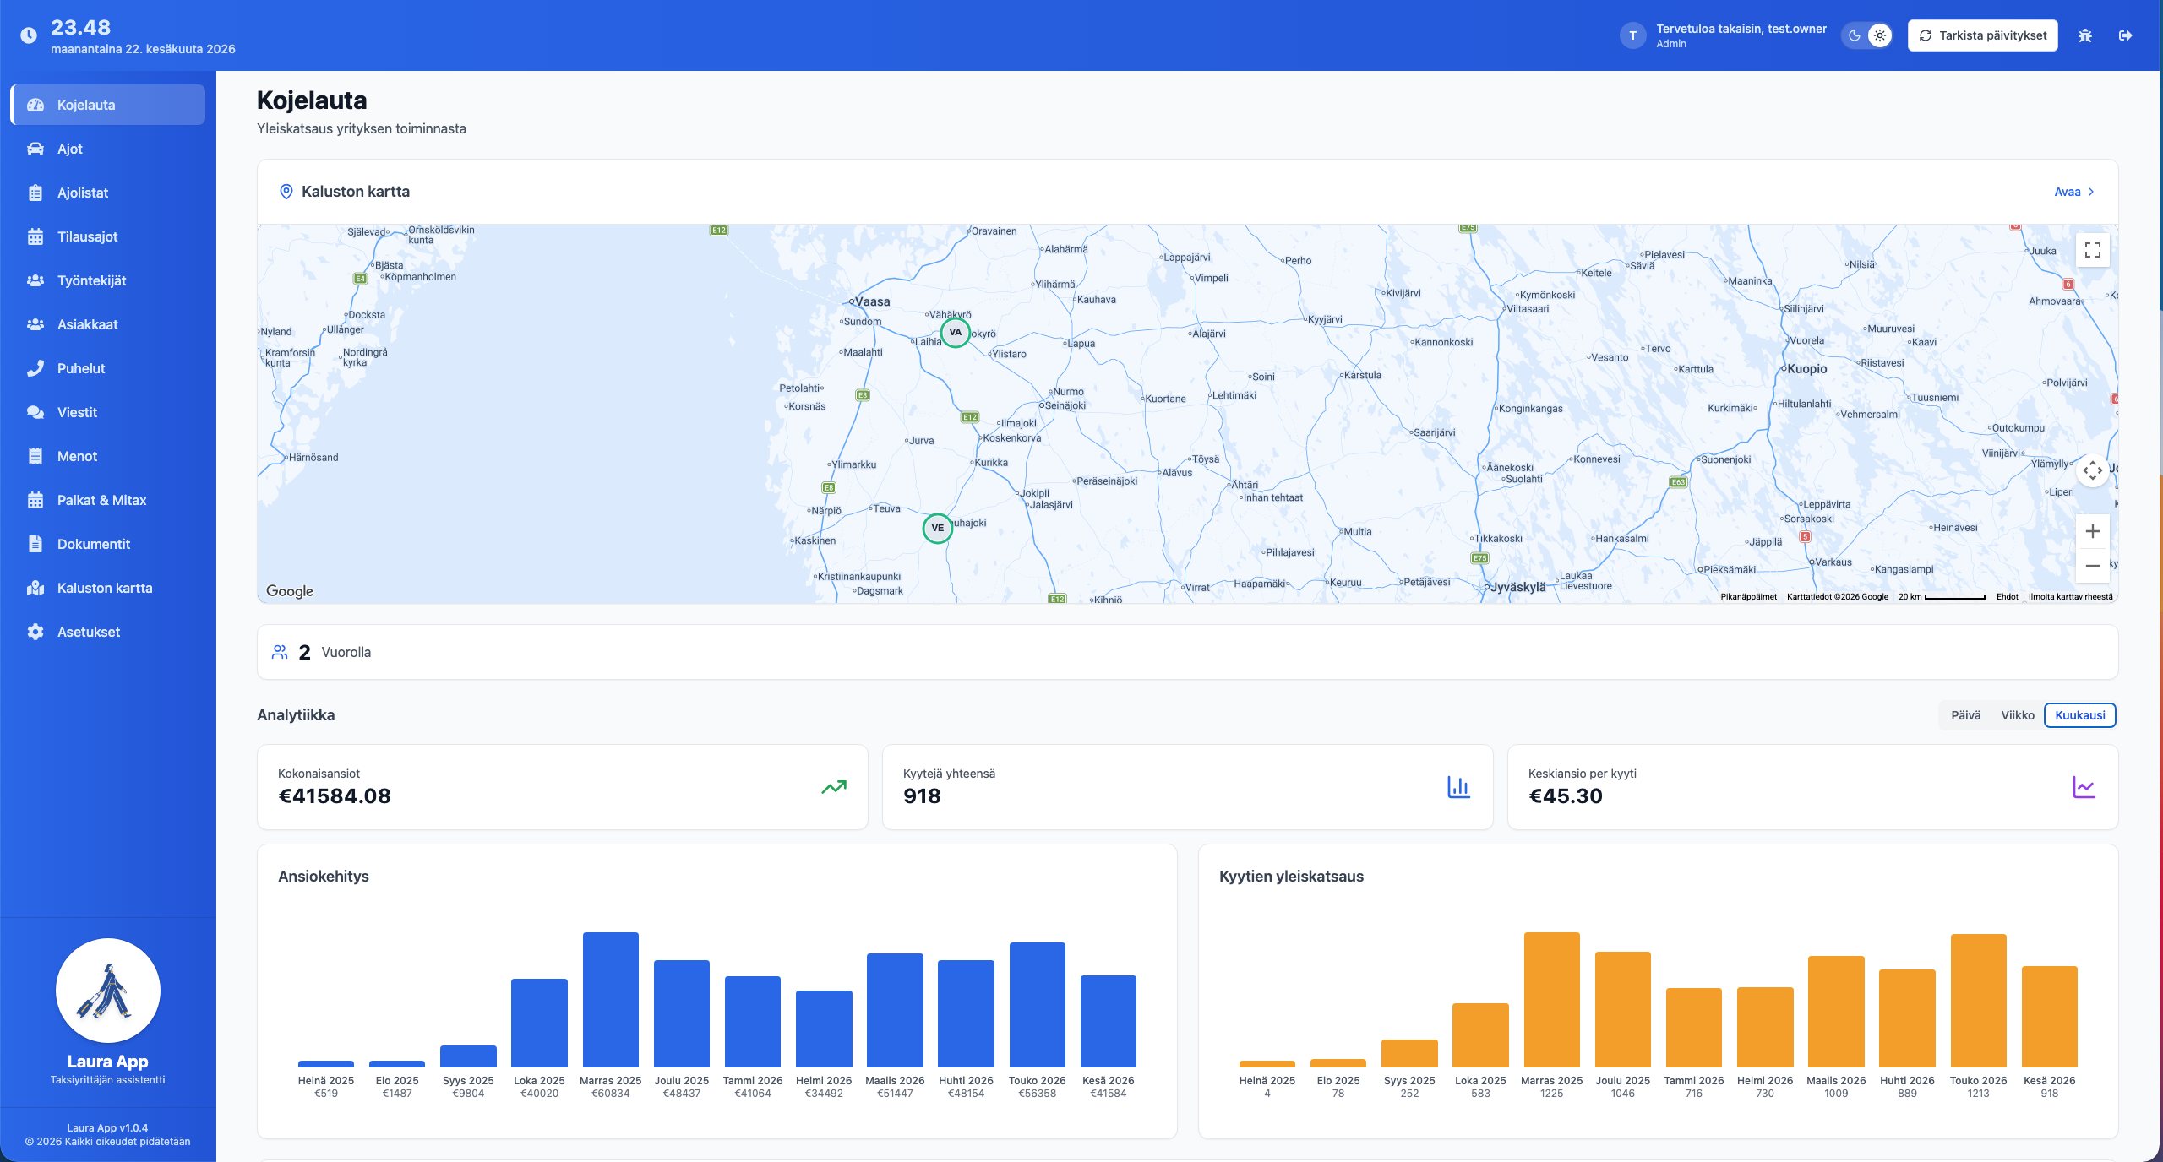The width and height of the screenshot is (2163, 1162).
Task: Click the logout icon in top bar
Action: click(2125, 35)
